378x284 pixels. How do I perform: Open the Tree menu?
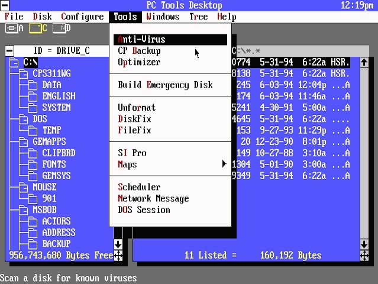click(x=198, y=17)
